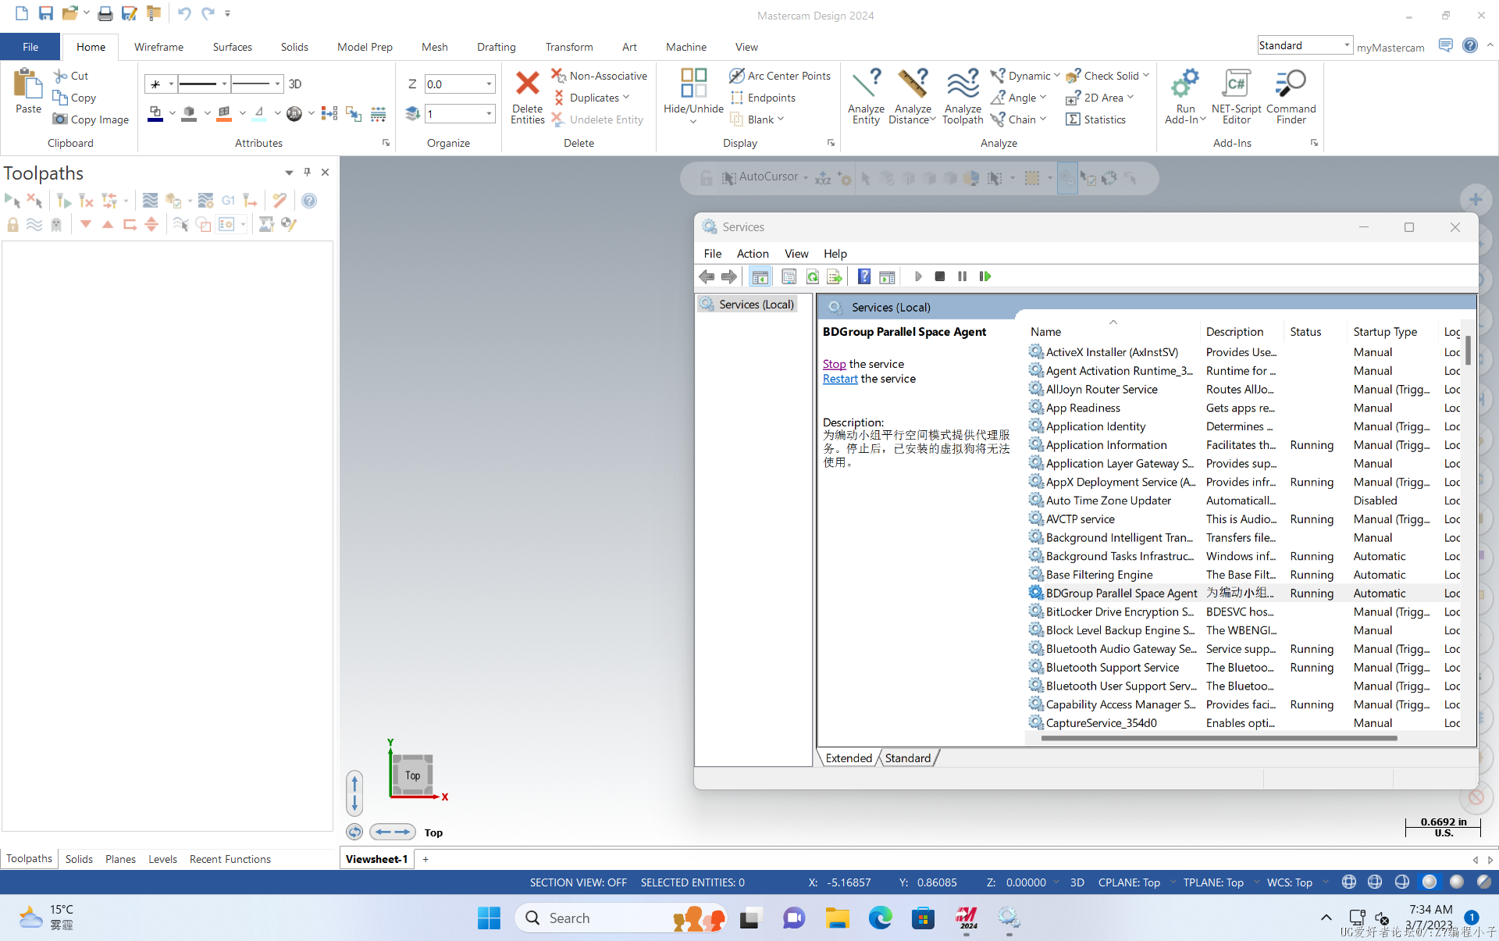Toggle SECTION VIEW: OFF in status bar
Viewport: 1499px width, 941px height.
click(x=578, y=882)
